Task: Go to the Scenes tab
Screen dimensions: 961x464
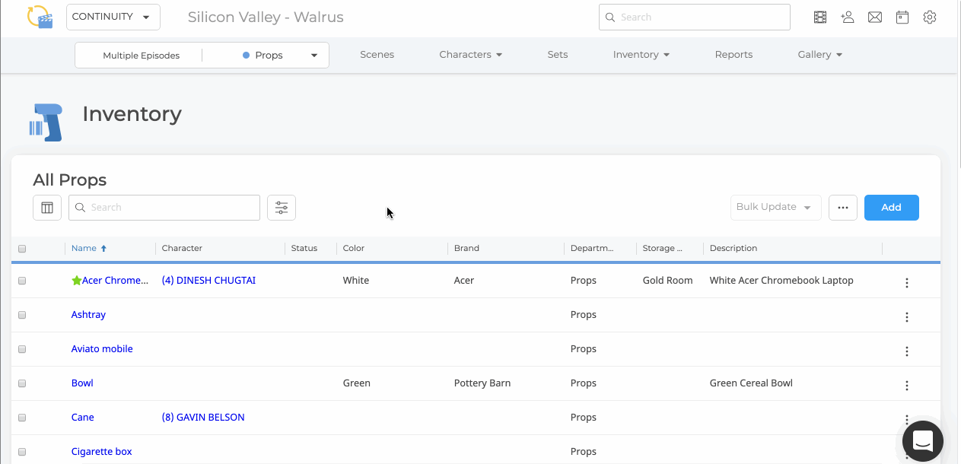Action: tap(377, 55)
